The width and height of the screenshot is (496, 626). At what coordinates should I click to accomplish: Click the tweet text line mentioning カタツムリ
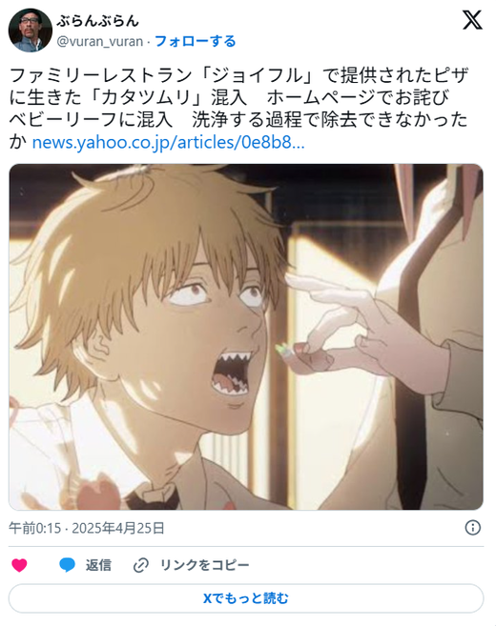229,97
